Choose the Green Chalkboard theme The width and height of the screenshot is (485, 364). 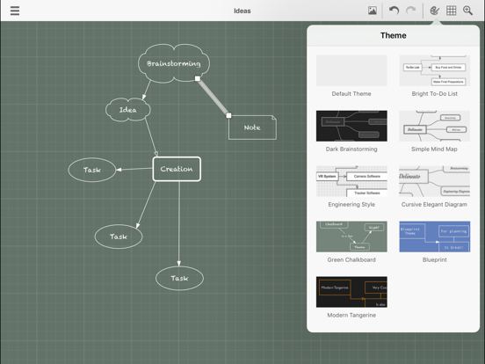click(x=351, y=237)
